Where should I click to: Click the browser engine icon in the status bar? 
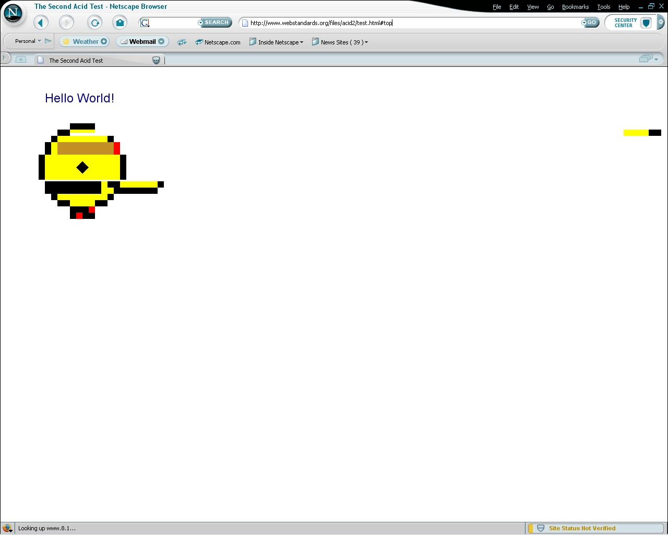(x=7, y=528)
